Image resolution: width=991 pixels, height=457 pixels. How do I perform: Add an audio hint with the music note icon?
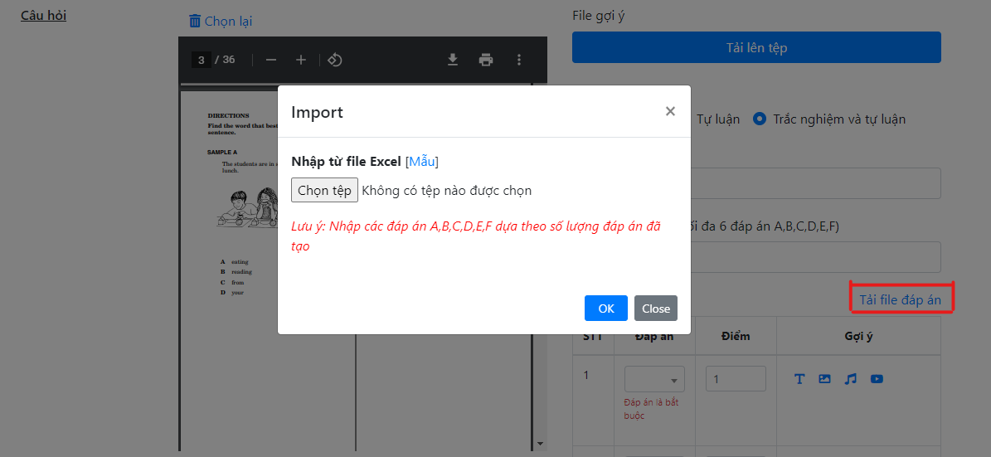coord(851,378)
